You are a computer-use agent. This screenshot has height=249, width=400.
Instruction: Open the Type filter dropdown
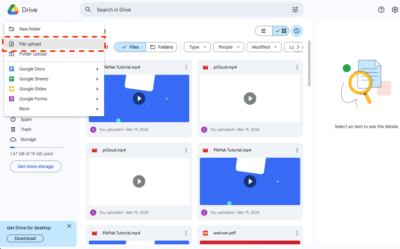pos(197,47)
